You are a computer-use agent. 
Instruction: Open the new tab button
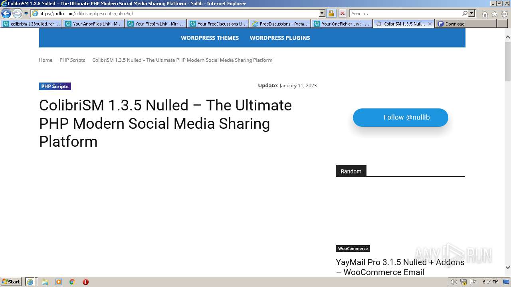click(x=501, y=24)
